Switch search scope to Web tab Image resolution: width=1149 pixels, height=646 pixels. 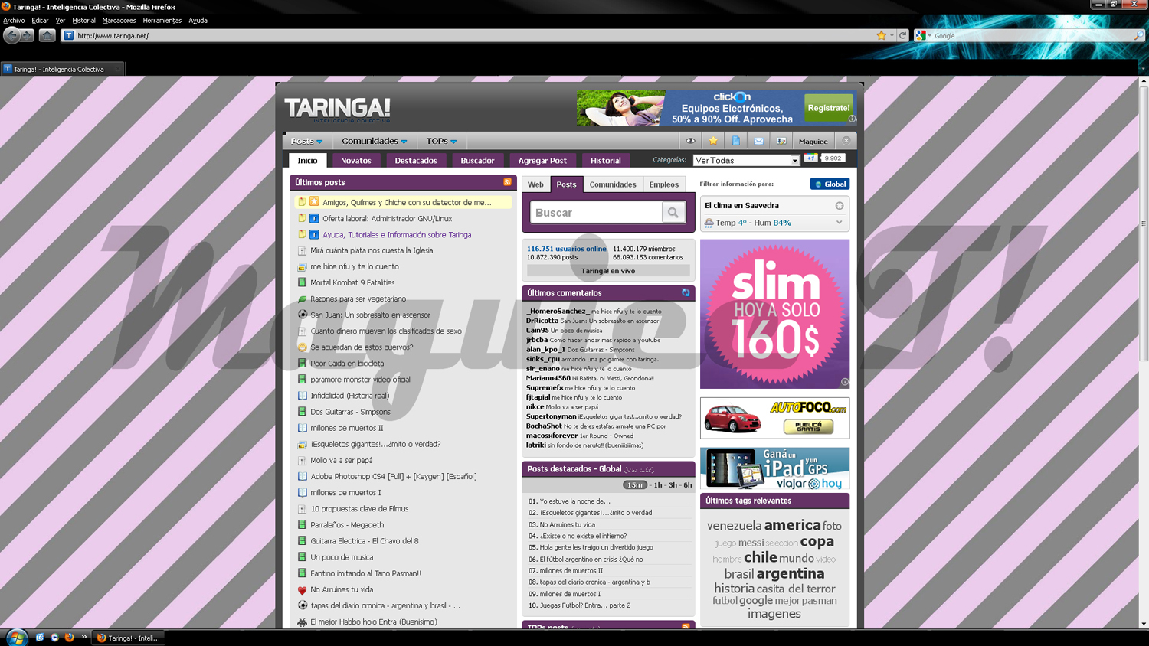(535, 184)
